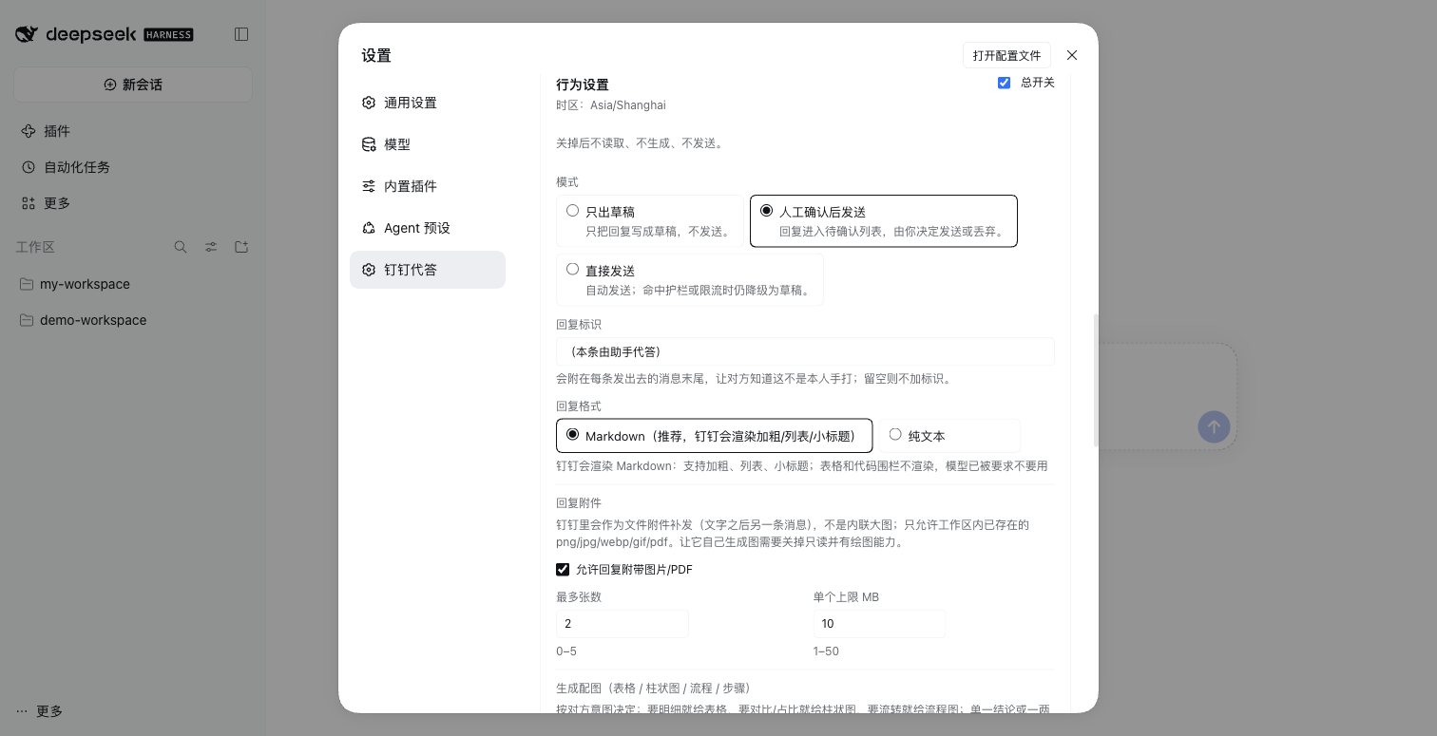Collapse sidebar with panel toggle icon
The height and width of the screenshot is (736, 1437).
[241, 34]
